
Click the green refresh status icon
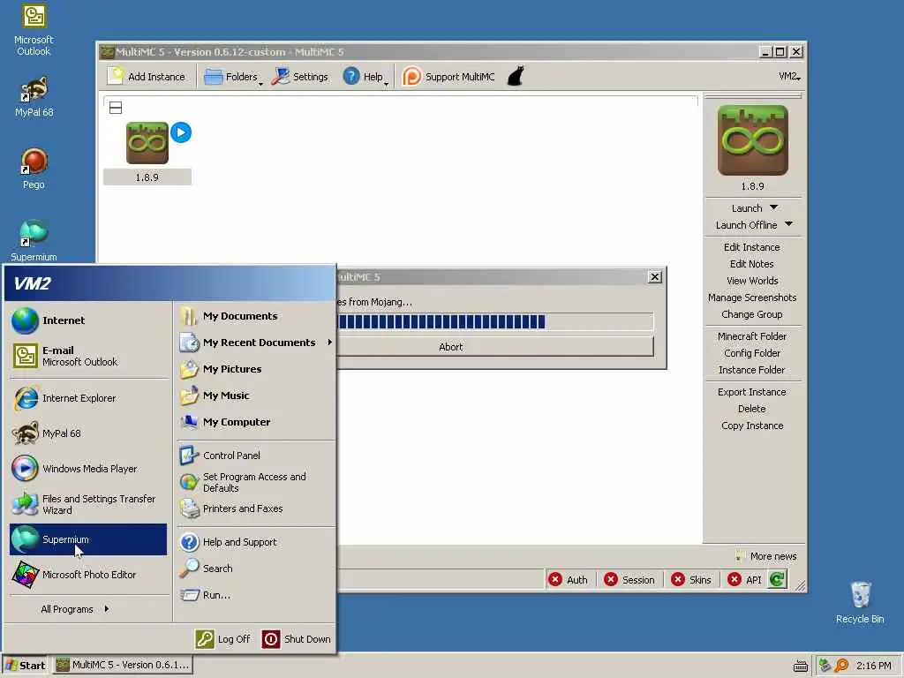[x=777, y=579]
